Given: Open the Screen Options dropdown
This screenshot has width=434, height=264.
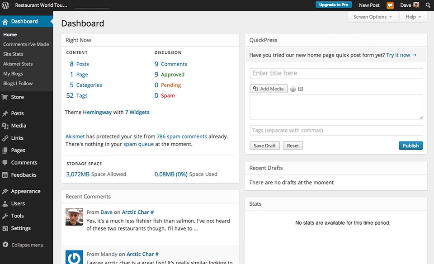Looking at the screenshot, I should (x=373, y=16).
